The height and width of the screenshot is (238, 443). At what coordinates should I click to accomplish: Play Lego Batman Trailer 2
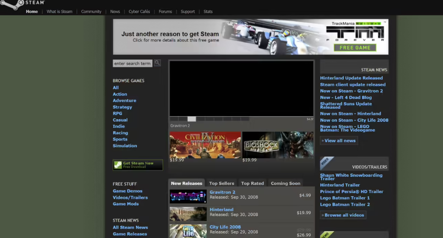point(345,204)
